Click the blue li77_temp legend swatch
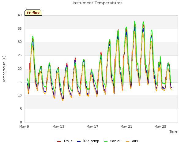 79,141
